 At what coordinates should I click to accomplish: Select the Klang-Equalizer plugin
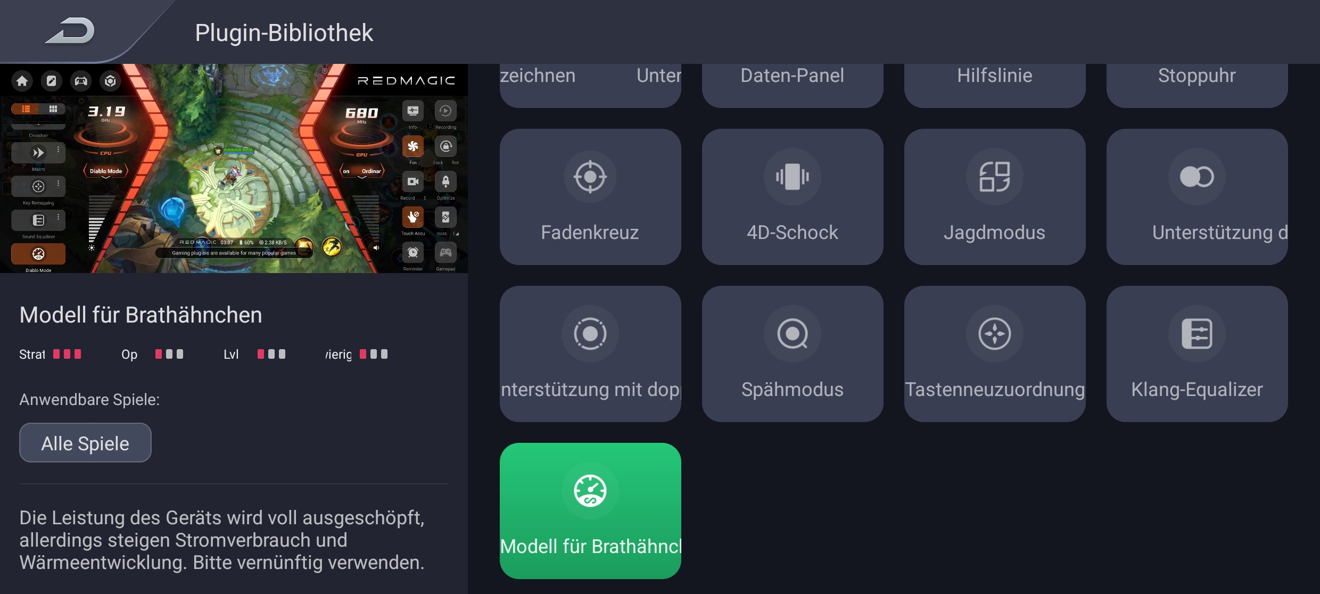click(1197, 353)
